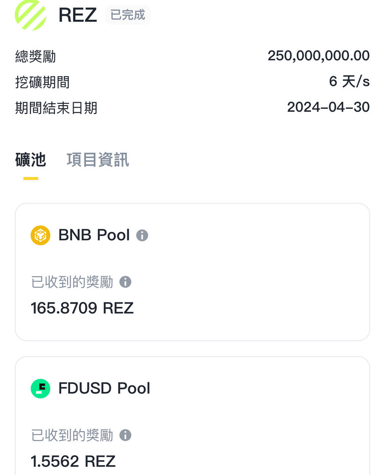Screen dimensions: 385x475
Task: Click the 250,000,000.00 total rewards value
Action: click(x=318, y=56)
